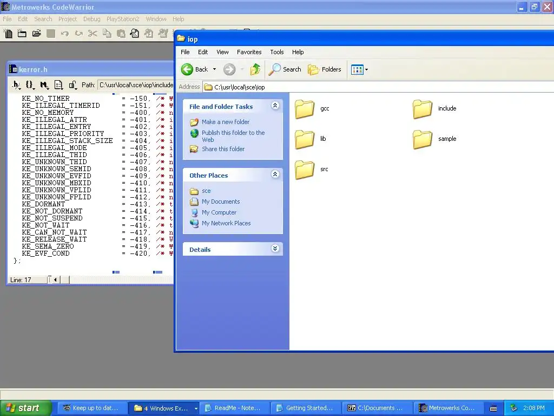Open the Tools menu in iop window
The width and height of the screenshot is (554, 416).
tap(276, 52)
